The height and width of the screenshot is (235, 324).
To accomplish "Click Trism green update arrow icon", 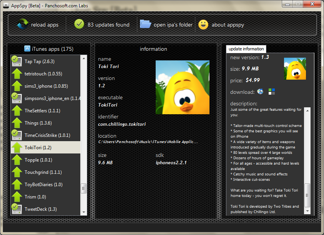I will (x=17, y=197).
